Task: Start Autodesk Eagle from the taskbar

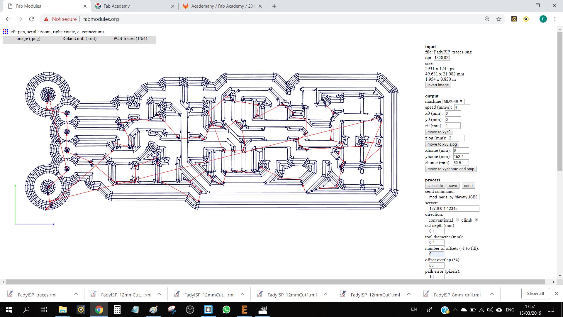Action: [x=244, y=310]
